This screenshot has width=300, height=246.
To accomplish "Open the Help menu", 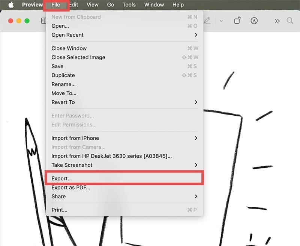I will point(178,4).
